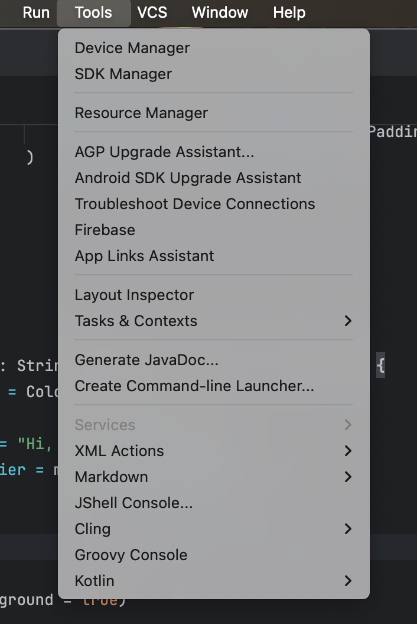Open Resource Manager

214,113
